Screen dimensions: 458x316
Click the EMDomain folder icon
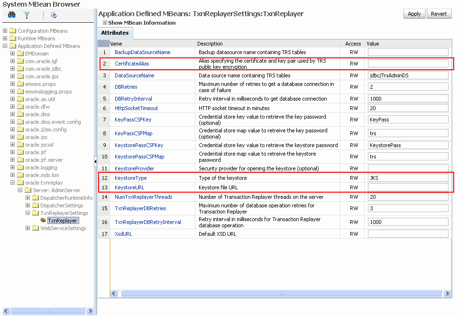(20, 53)
